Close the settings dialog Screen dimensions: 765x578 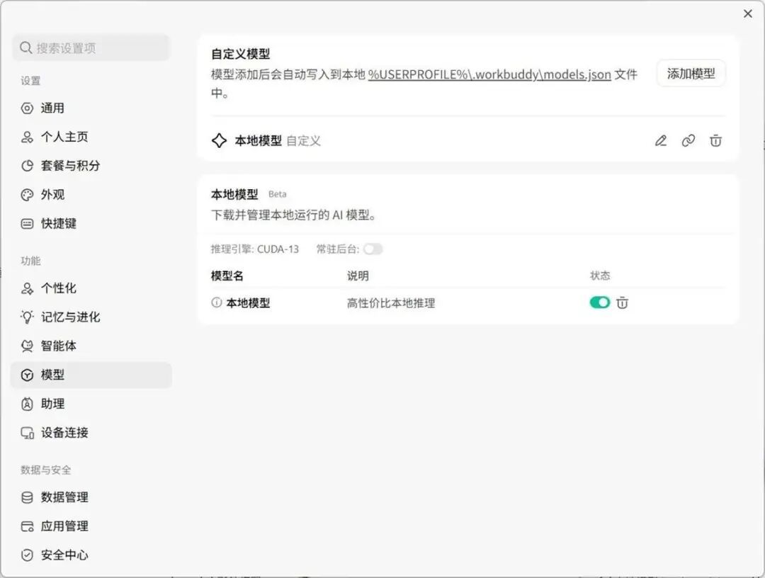point(747,14)
